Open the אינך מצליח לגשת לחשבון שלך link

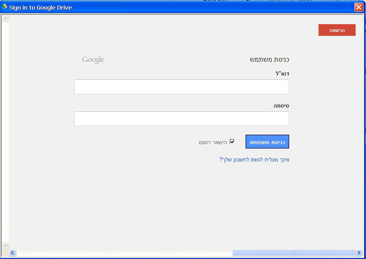(x=254, y=160)
